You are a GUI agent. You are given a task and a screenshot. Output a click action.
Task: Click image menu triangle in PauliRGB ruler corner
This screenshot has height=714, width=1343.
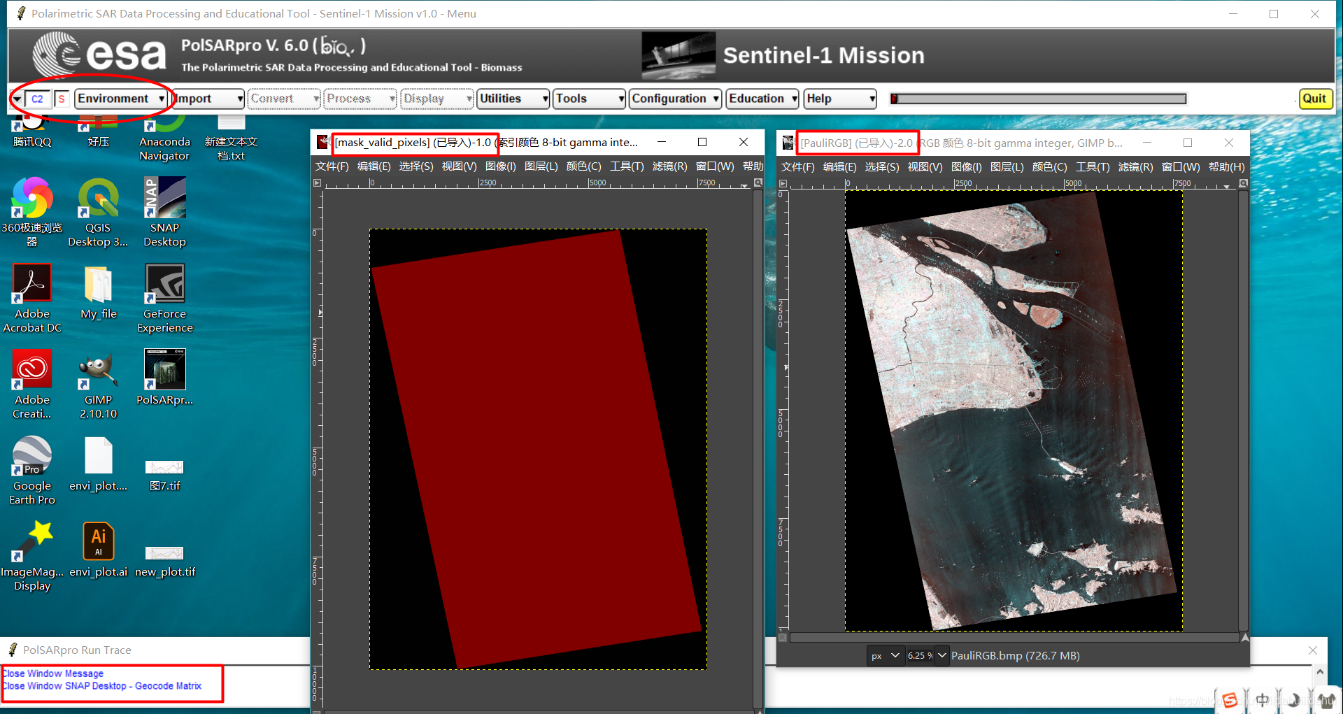[x=783, y=184]
